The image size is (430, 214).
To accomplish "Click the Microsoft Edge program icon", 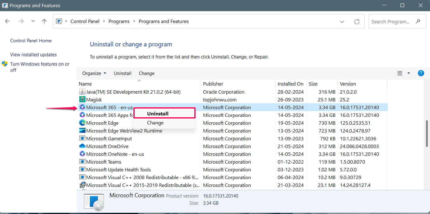I will [x=82, y=123].
